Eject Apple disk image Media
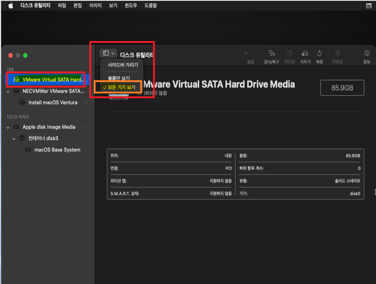 86,127
